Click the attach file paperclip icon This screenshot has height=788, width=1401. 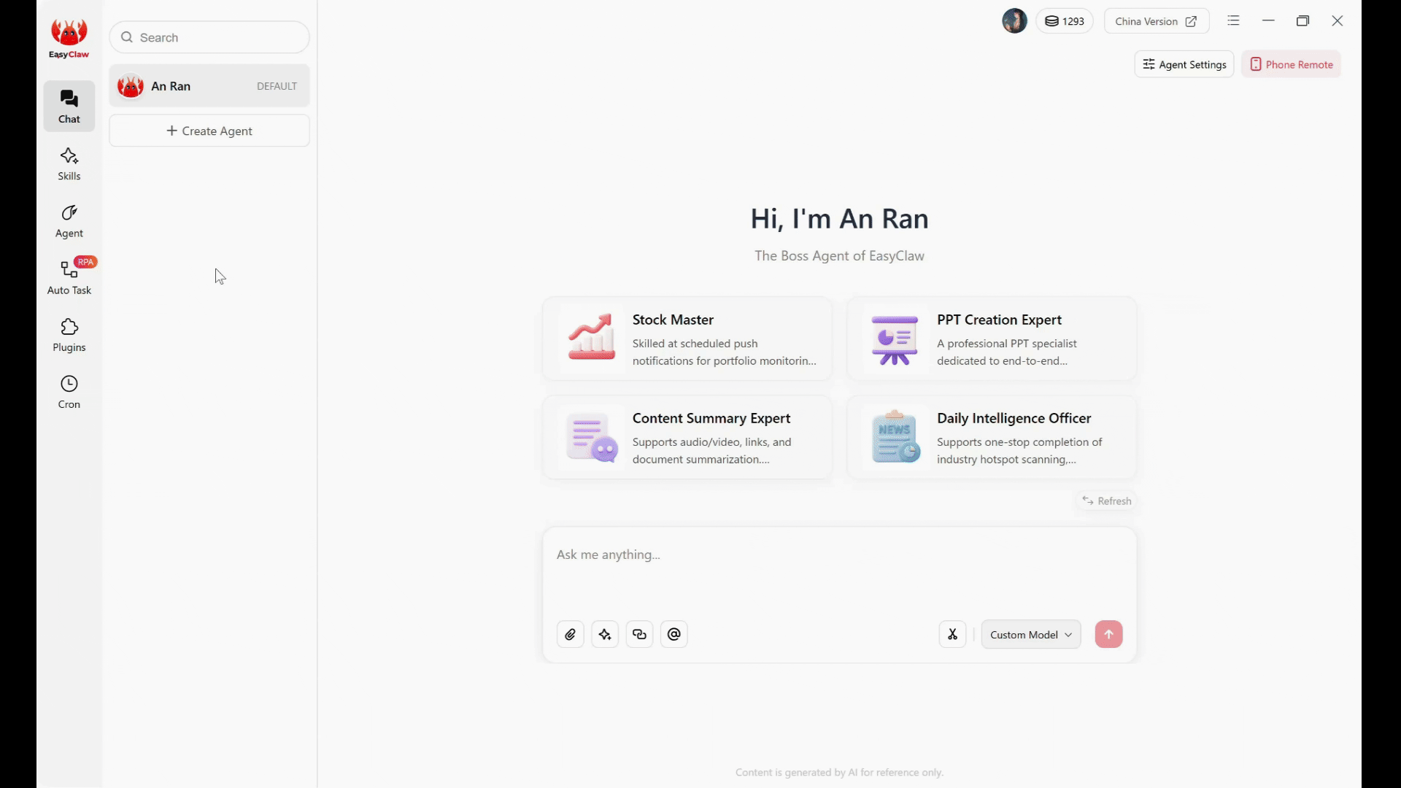click(x=571, y=635)
